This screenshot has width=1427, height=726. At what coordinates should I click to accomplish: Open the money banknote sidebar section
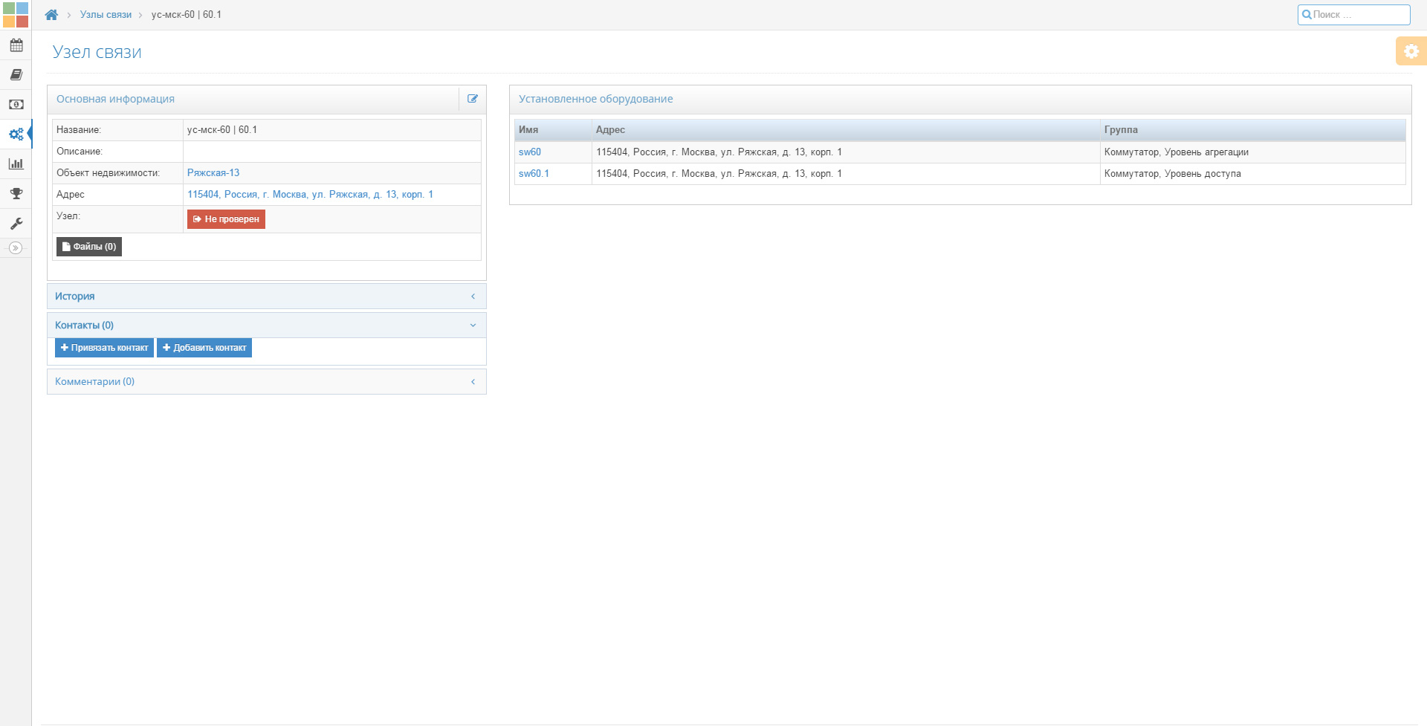click(16, 105)
